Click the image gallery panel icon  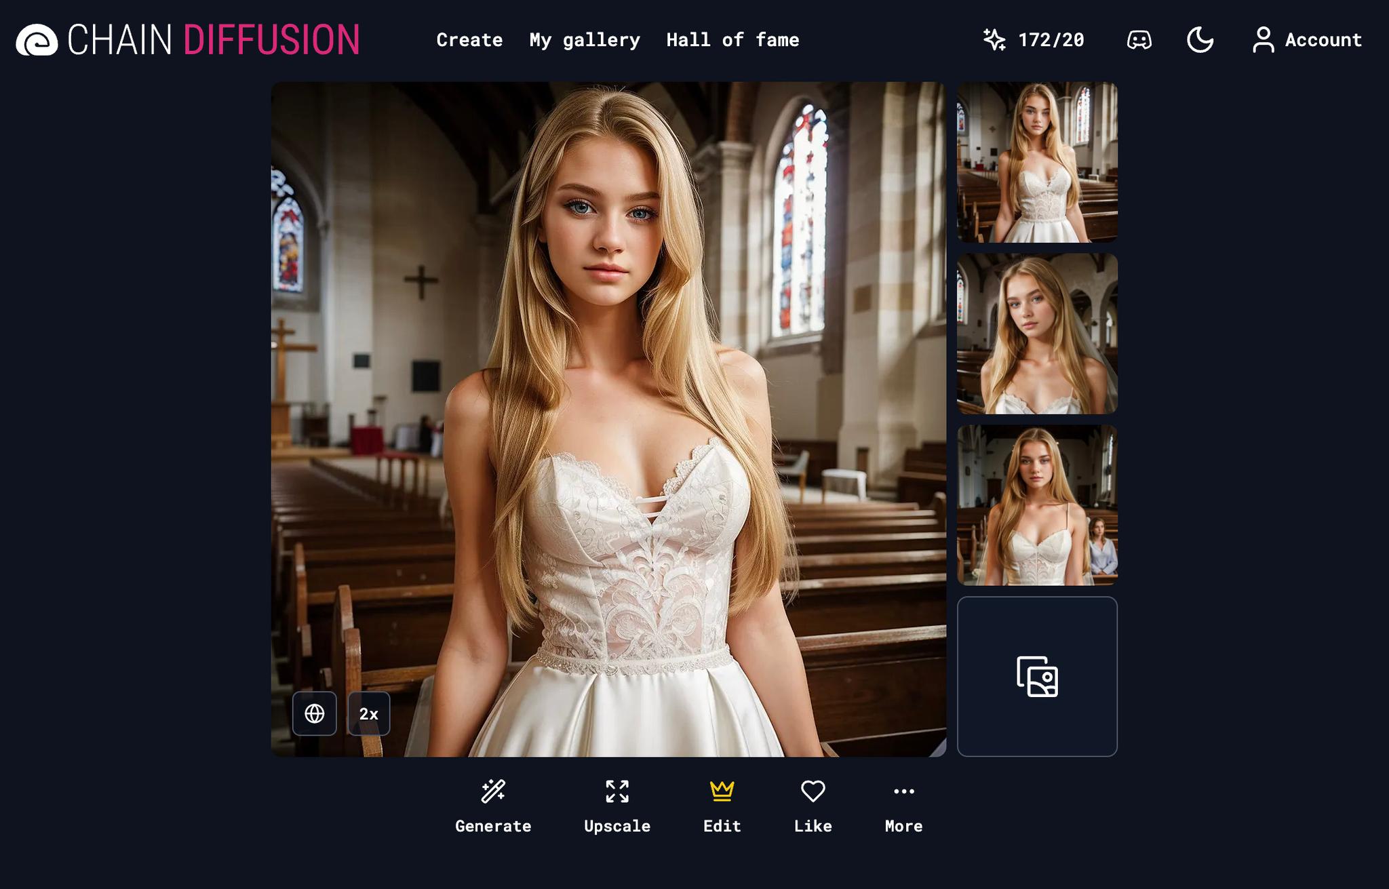(1037, 676)
